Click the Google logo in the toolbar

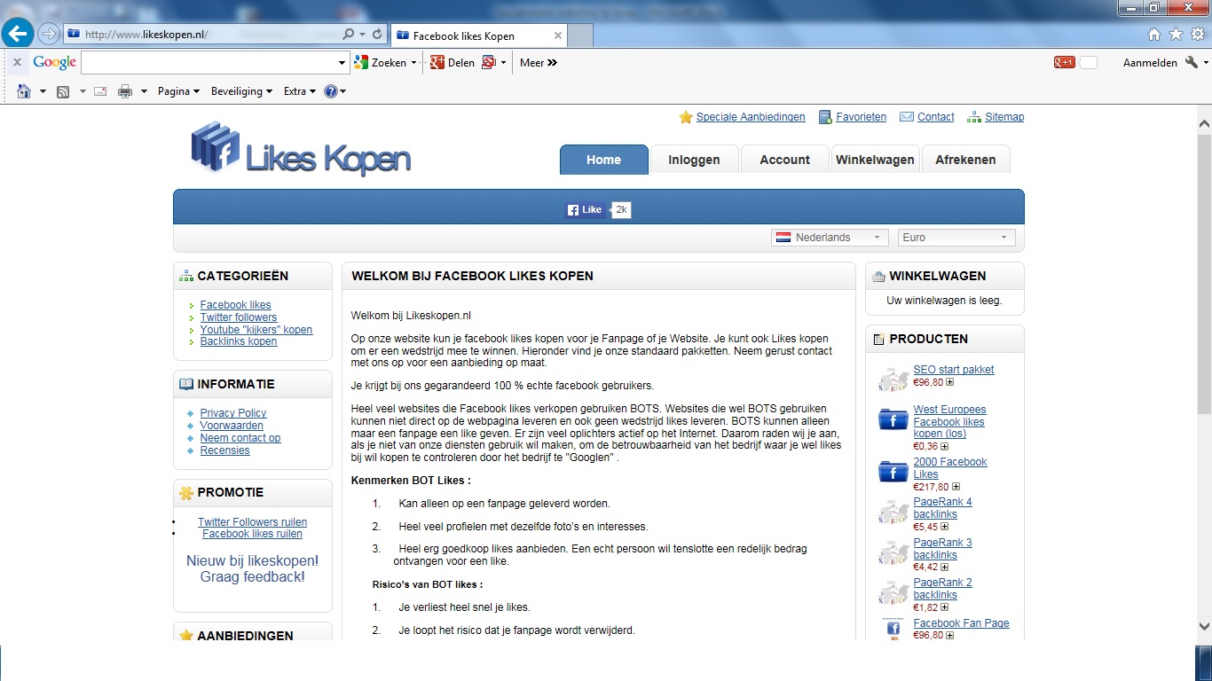(x=55, y=62)
